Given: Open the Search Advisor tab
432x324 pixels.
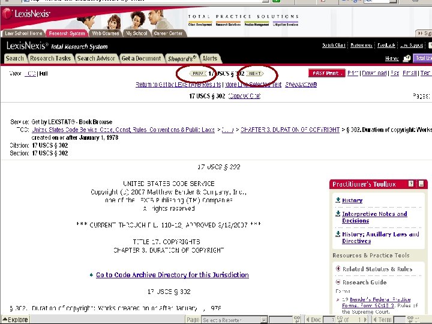Looking at the screenshot, I should [96, 58].
